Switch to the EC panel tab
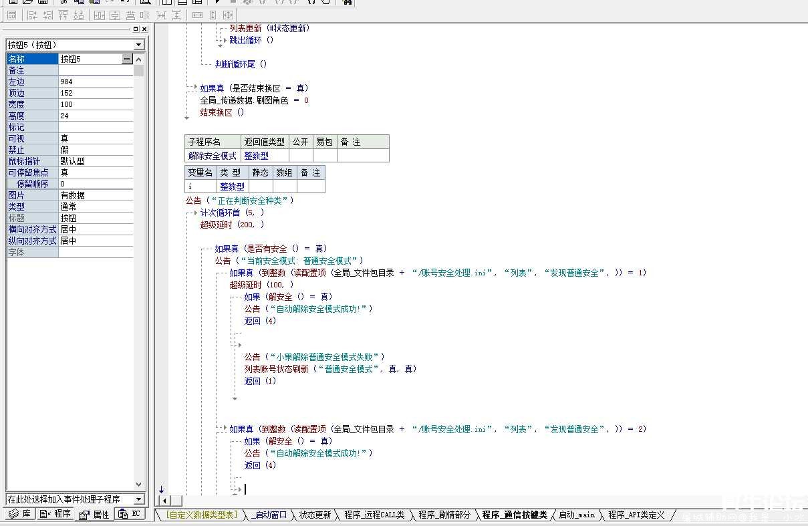Screen dimensions: 808x526 tap(130, 514)
